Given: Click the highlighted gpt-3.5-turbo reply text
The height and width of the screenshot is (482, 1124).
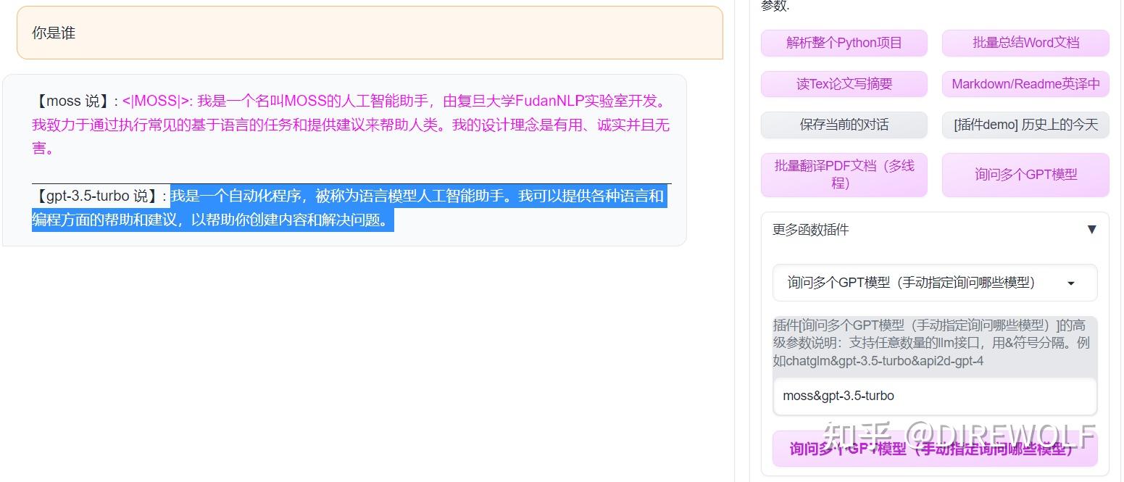Looking at the screenshot, I should click(x=348, y=207).
